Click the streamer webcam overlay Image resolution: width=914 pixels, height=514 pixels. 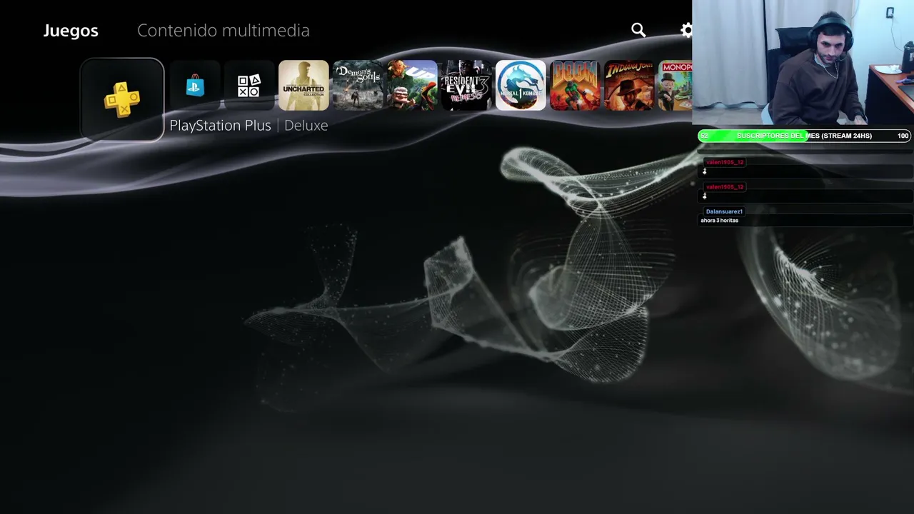coord(803,63)
